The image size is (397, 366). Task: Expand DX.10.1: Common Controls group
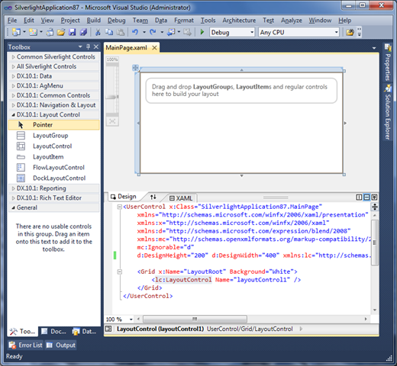click(13, 96)
